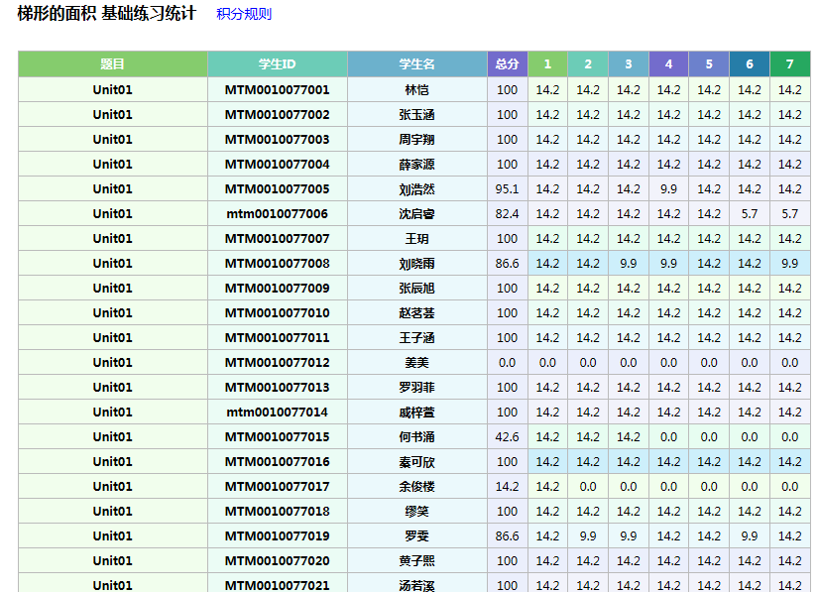Click student name 刘晓雨
This screenshot has height=592, width=819.
click(416, 264)
